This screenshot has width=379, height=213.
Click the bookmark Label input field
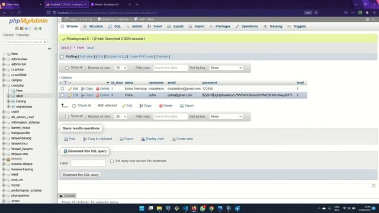[88, 163]
